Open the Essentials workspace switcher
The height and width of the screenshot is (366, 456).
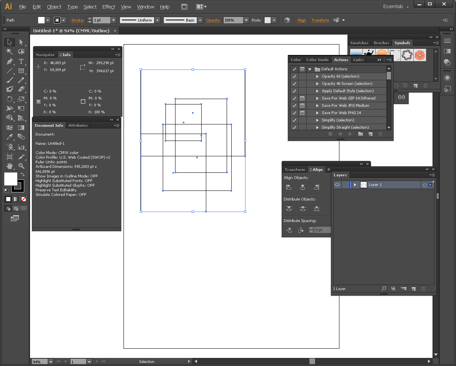[x=396, y=7]
